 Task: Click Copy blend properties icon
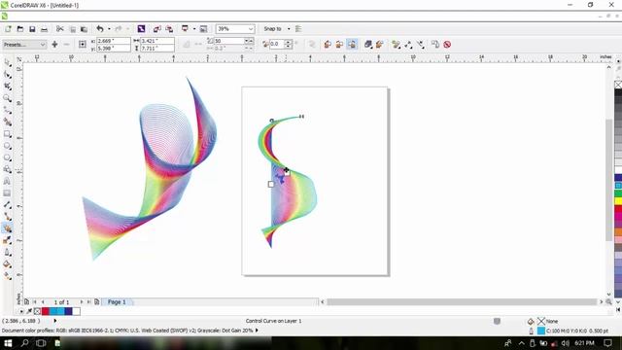point(435,45)
